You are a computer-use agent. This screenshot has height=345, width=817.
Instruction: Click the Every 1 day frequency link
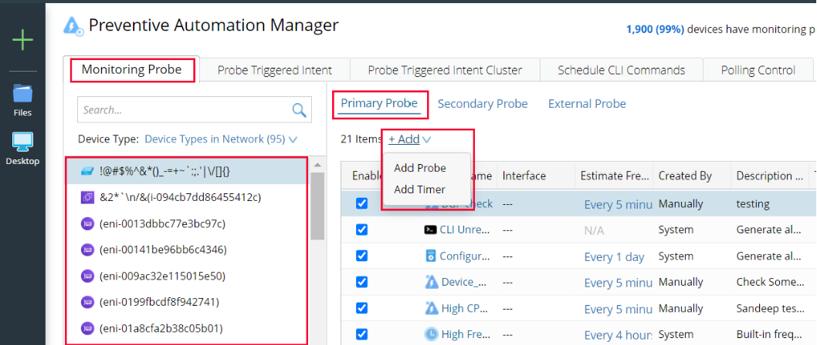click(614, 256)
